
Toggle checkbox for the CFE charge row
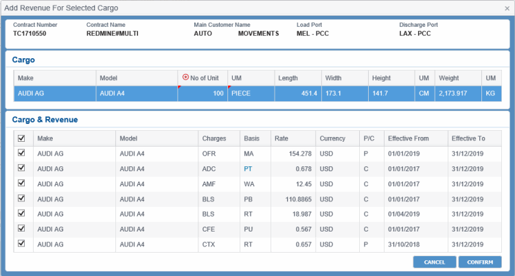[x=21, y=228]
